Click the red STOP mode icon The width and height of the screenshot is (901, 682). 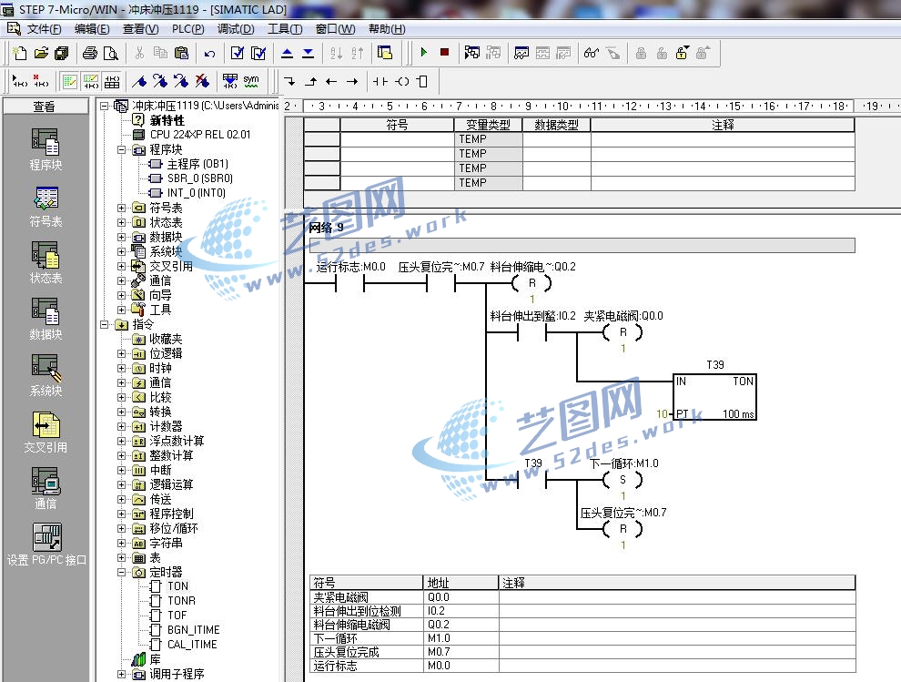(x=444, y=52)
